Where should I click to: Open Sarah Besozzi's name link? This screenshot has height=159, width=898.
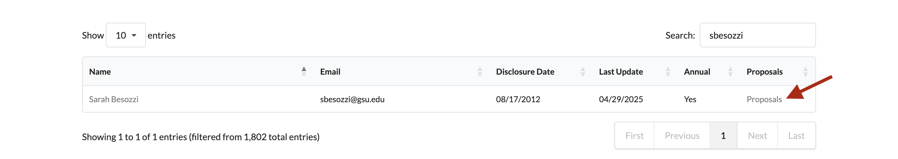coord(114,99)
